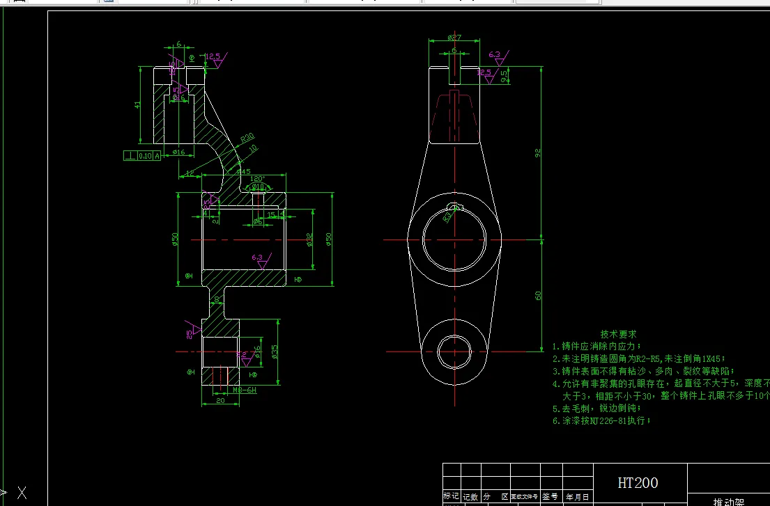
Task: Select the ø27 dimension text
Action: click(454, 38)
